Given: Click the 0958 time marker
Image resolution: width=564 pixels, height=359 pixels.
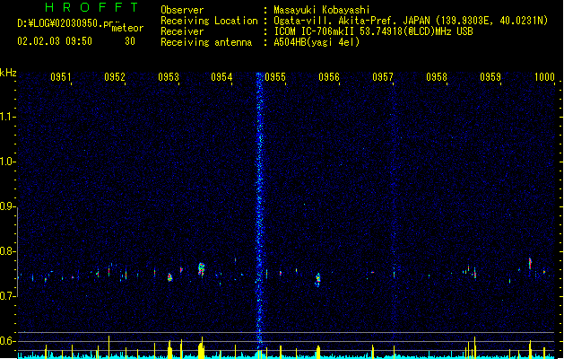Looking at the screenshot, I should click(437, 77).
